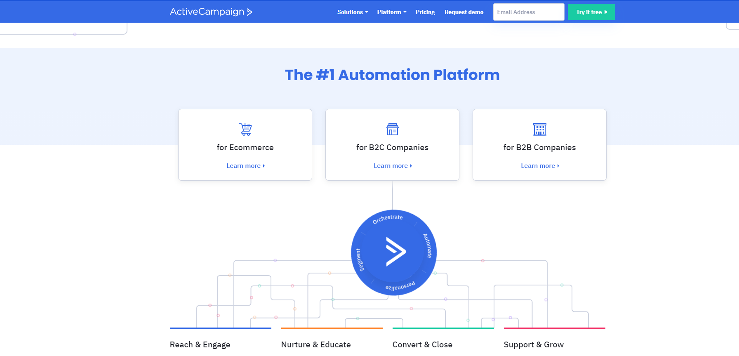The image size is (739, 356).
Task: Select the for B2C Companies title
Action: [x=393, y=147]
